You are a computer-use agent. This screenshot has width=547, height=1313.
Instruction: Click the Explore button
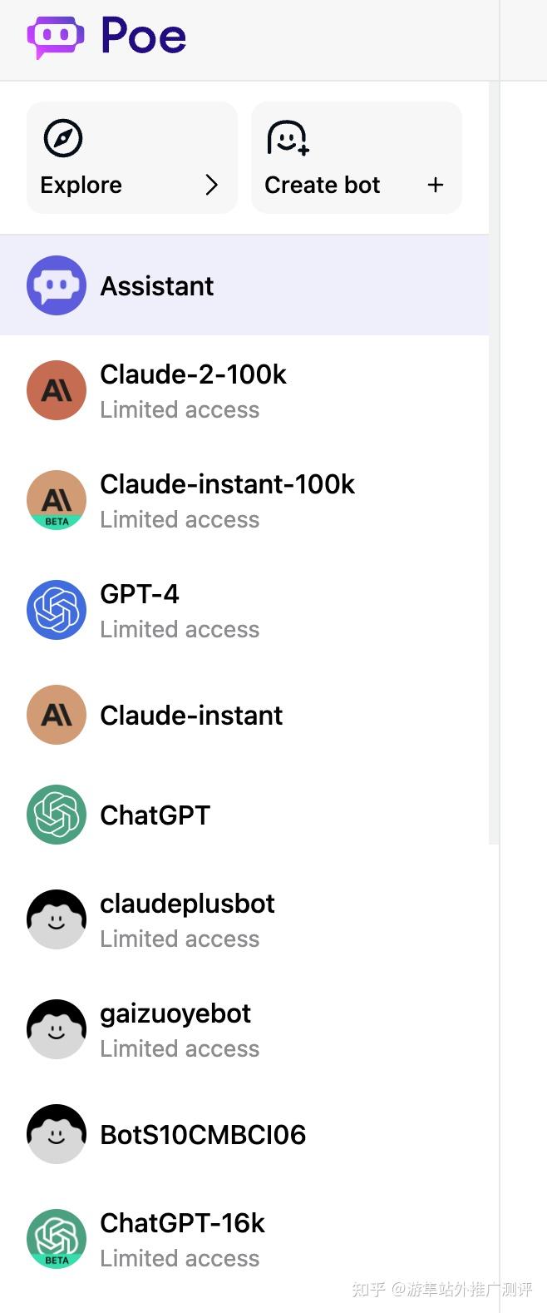click(x=131, y=157)
